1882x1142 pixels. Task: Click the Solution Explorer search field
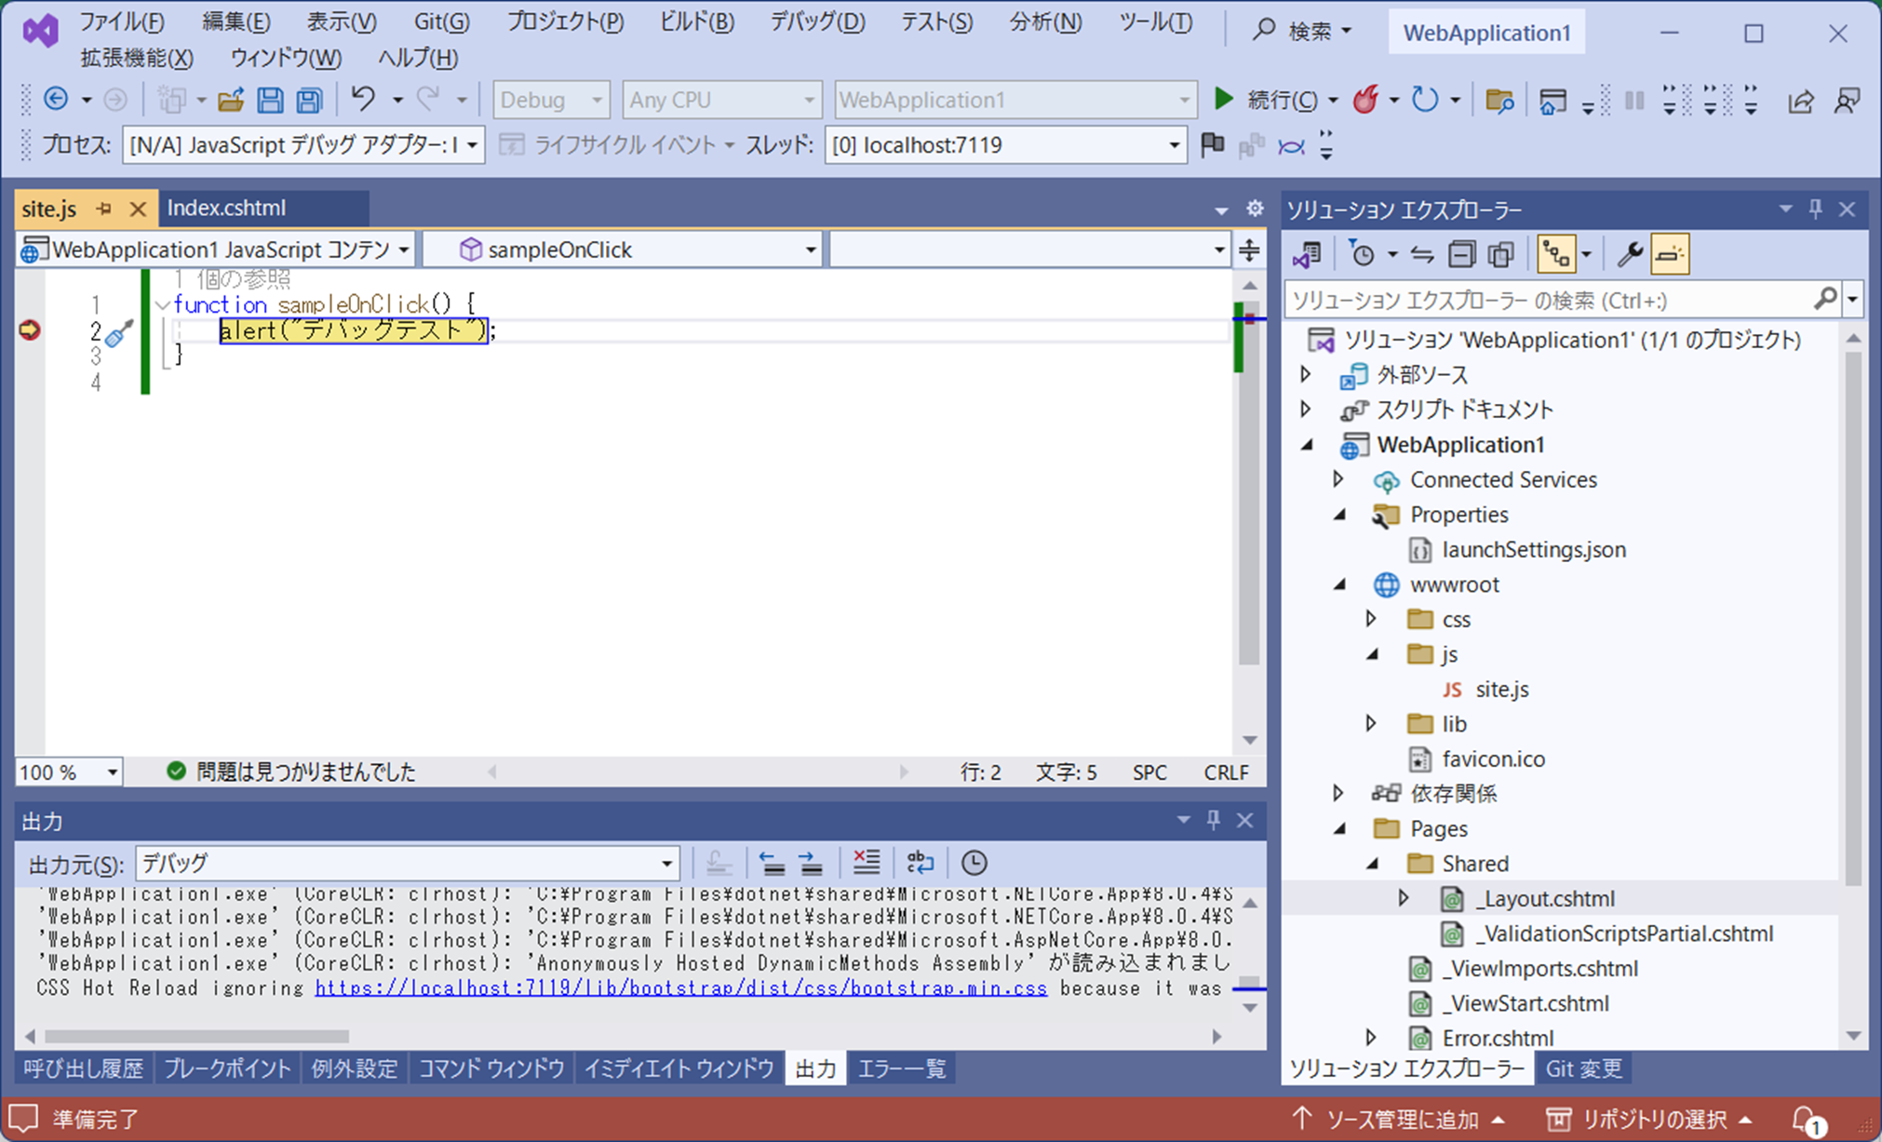(x=1547, y=301)
